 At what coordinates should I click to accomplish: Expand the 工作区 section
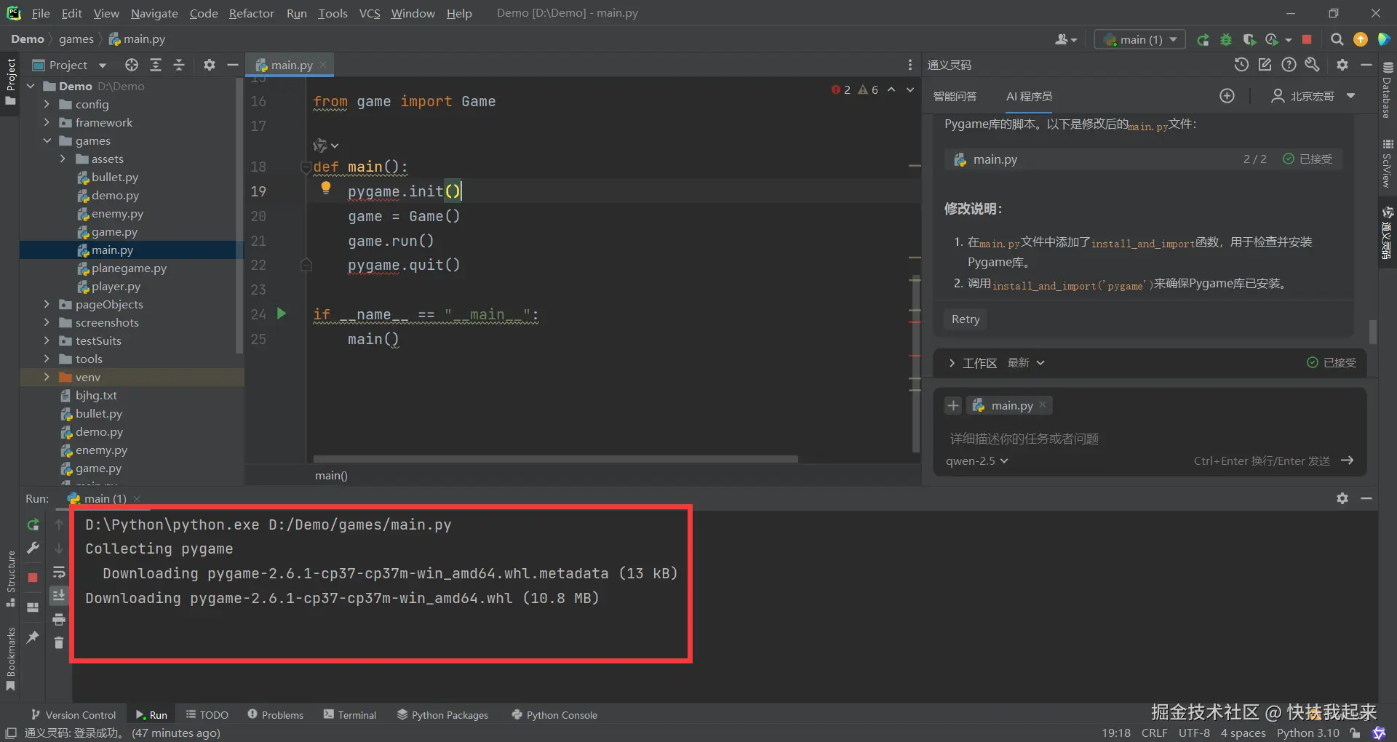coord(952,363)
